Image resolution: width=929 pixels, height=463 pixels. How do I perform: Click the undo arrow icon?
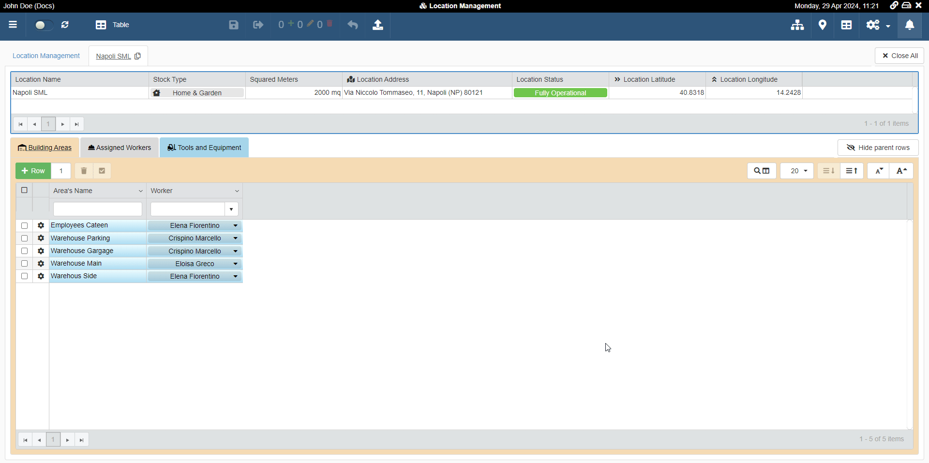[353, 25]
